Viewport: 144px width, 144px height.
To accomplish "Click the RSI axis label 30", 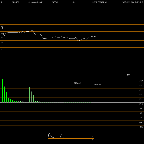I will 2,42.
